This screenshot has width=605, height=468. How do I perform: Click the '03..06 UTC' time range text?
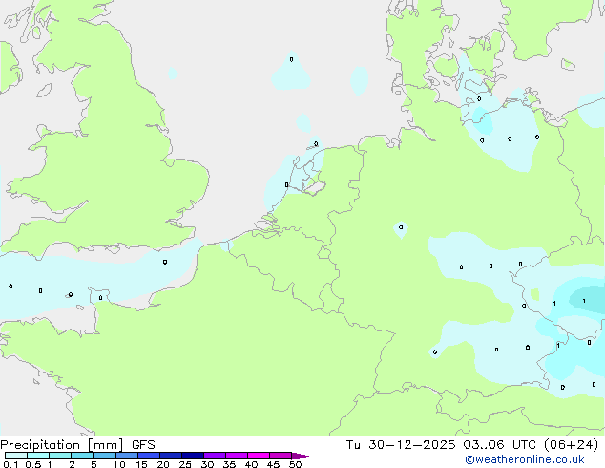click(x=500, y=445)
